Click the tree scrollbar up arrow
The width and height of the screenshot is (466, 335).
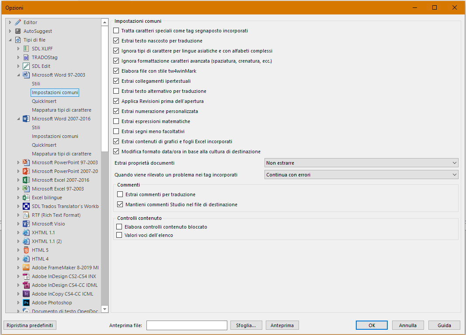coord(104,22)
